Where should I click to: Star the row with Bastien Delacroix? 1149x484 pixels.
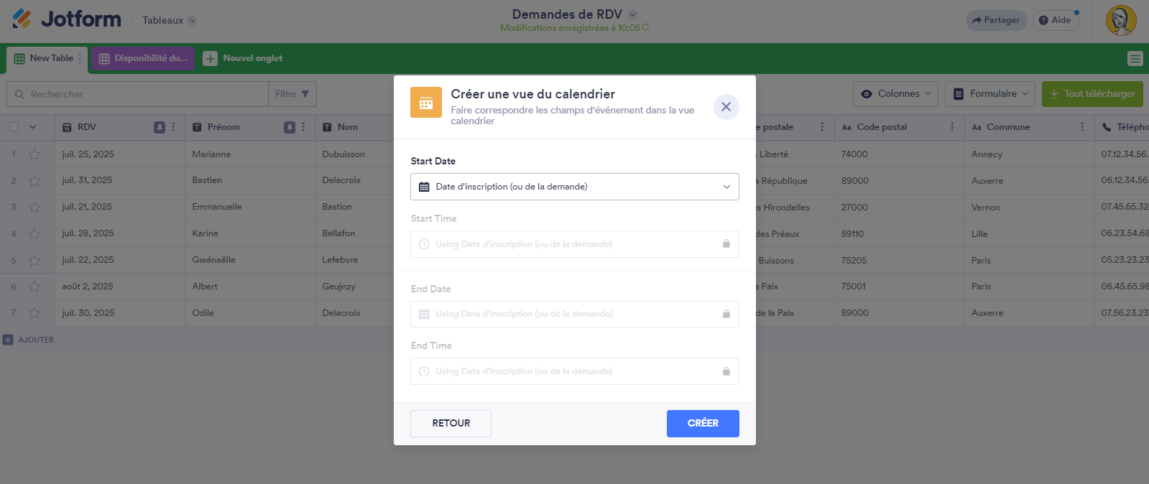[34, 181]
